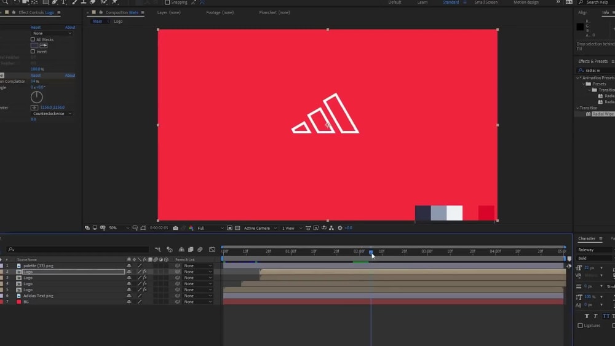Image resolution: width=615 pixels, height=346 pixels.
Task: Open the Align panel tab
Action: coord(583,12)
